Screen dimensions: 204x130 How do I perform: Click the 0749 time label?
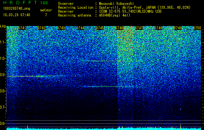178,28
